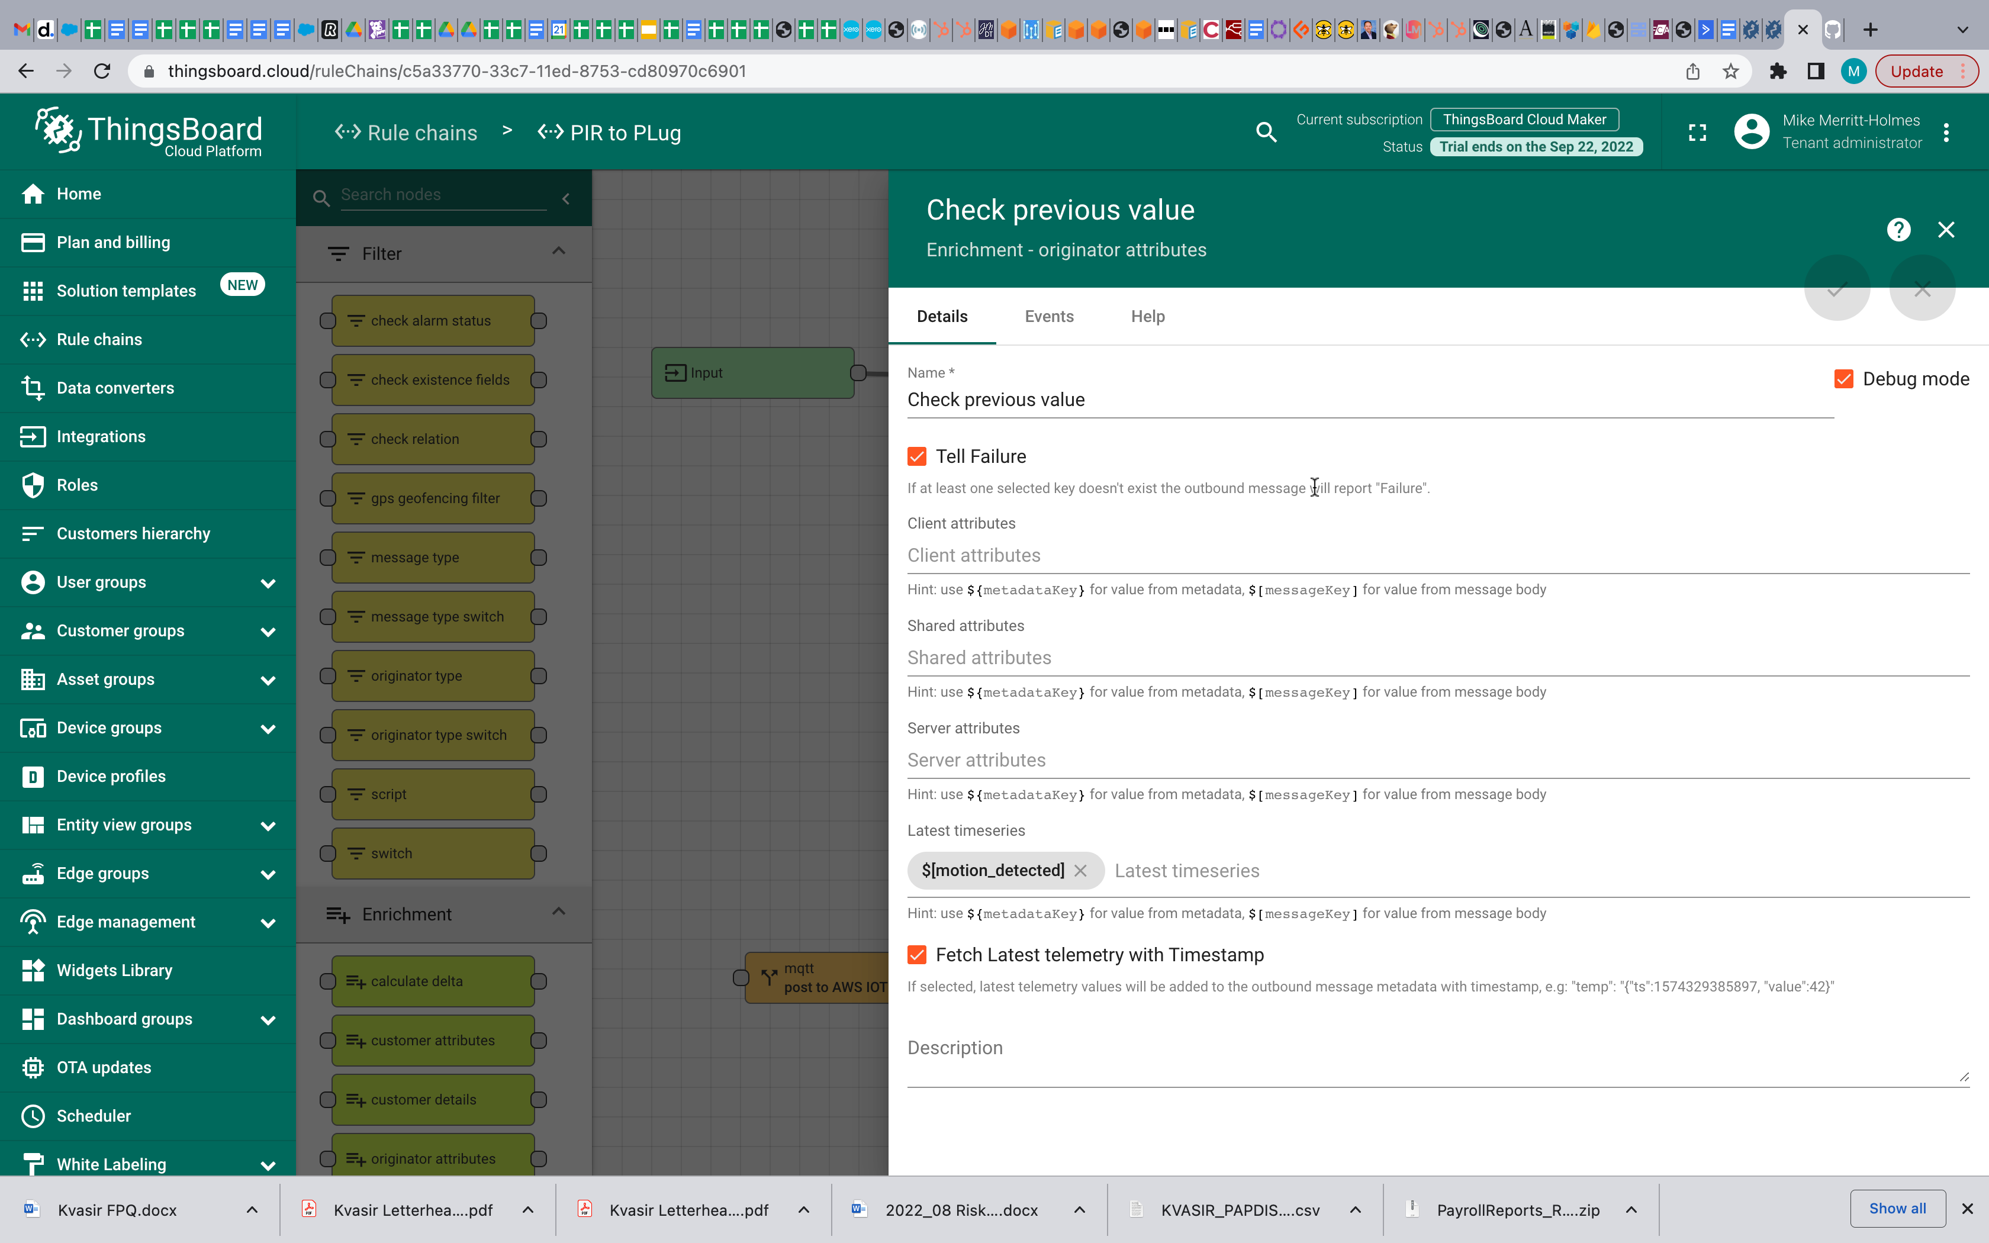Switch to the Events tab

[1049, 317]
